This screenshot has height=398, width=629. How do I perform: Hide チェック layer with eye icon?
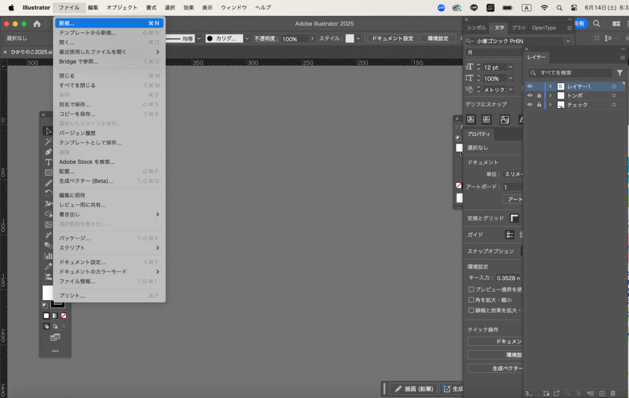click(530, 104)
